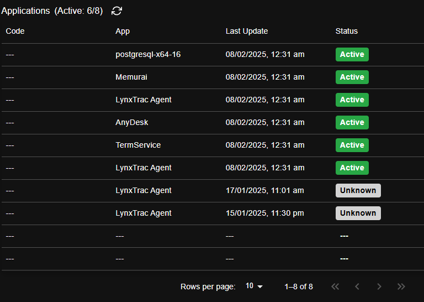424x302 pixels.
Task: Click the AnyDesk row last update time
Action: 265,122
